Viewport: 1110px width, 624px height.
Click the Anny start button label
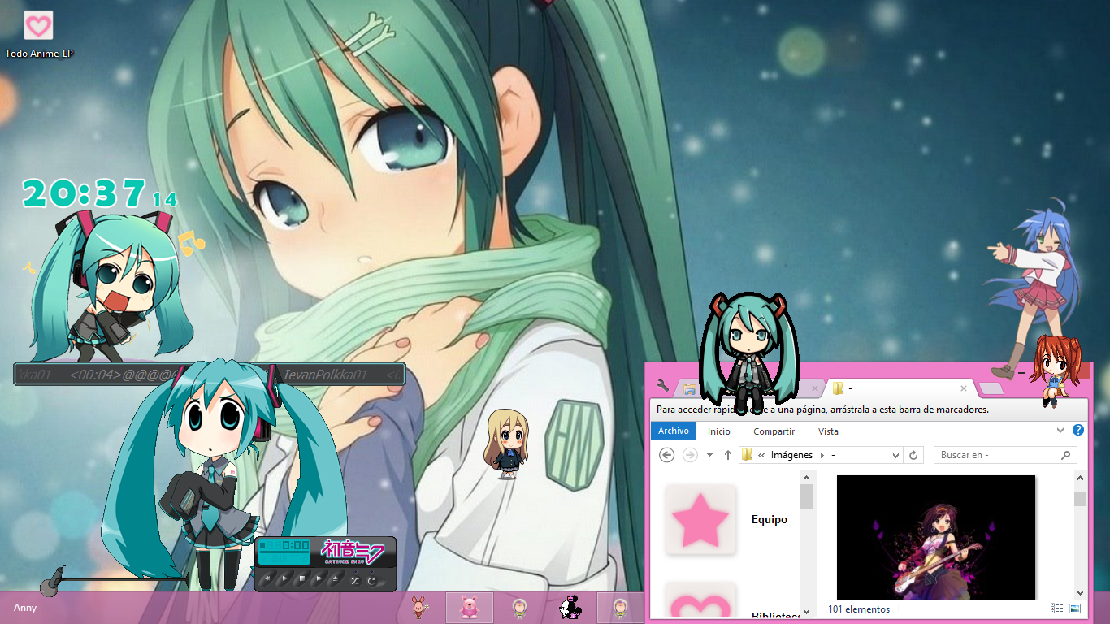(25, 608)
